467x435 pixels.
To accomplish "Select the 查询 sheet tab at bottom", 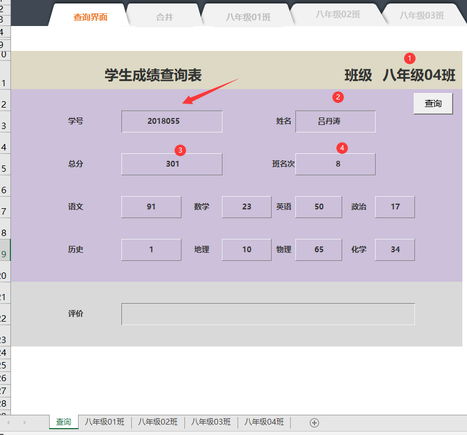I will pos(64,422).
